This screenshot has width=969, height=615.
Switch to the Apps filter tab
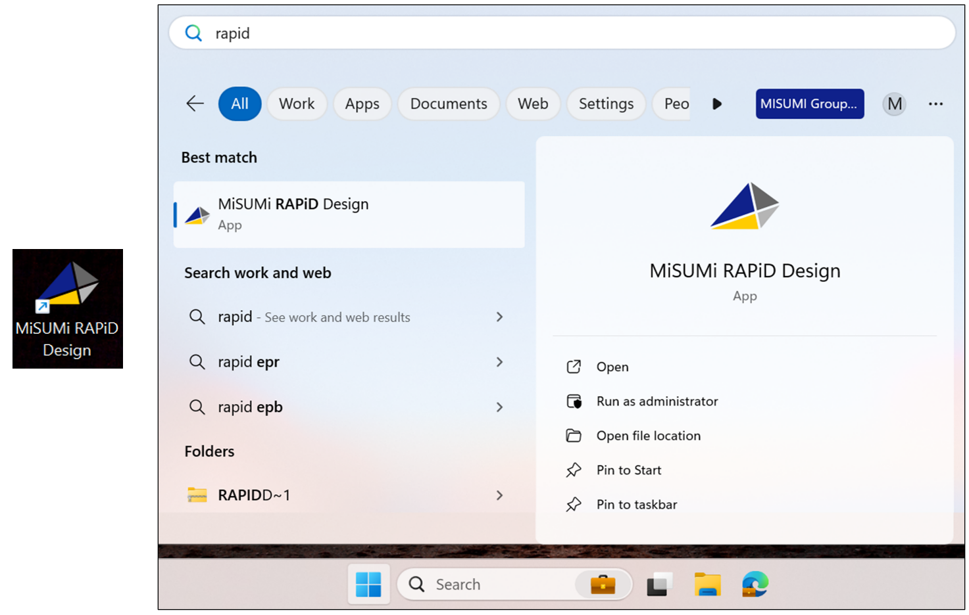[362, 104]
